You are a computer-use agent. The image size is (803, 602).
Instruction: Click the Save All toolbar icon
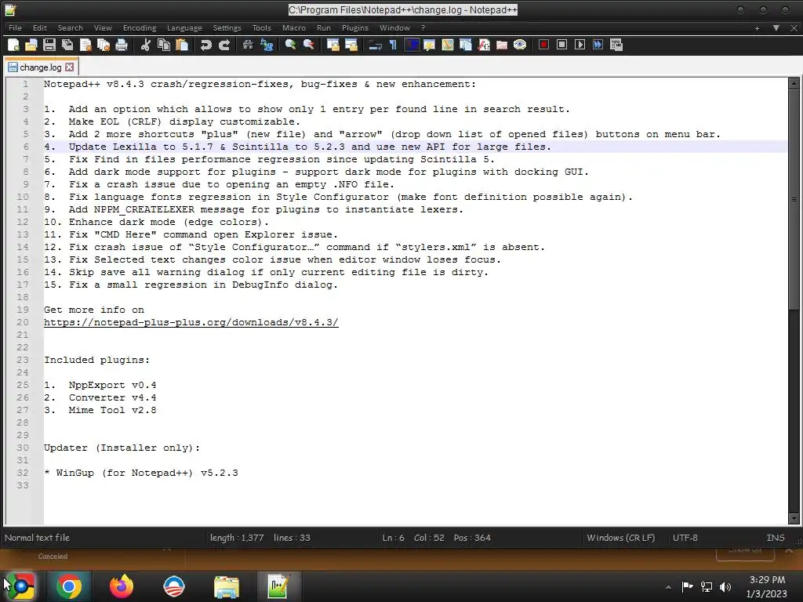[x=67, y=45]
